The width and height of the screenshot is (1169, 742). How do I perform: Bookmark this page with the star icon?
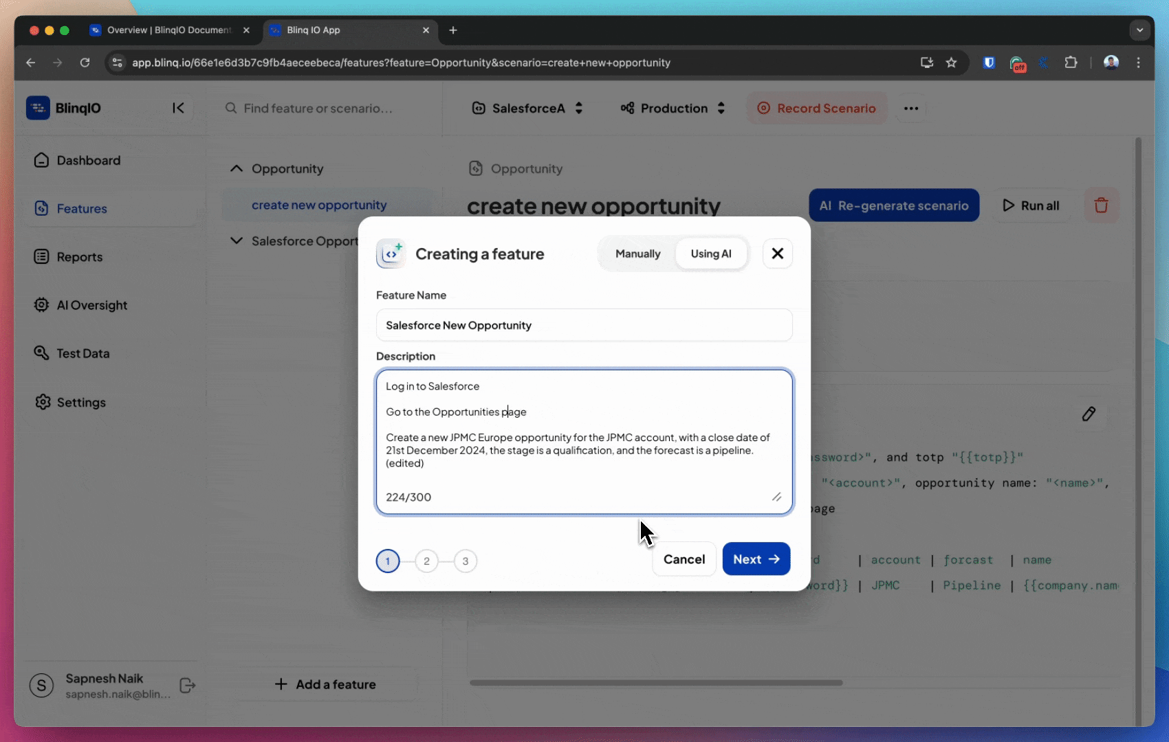point(951,63)
